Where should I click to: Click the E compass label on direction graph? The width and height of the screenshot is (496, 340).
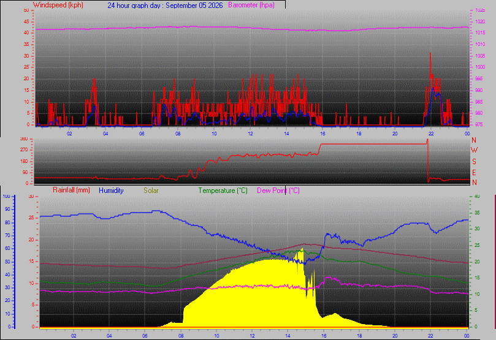[x=474, y=172]
